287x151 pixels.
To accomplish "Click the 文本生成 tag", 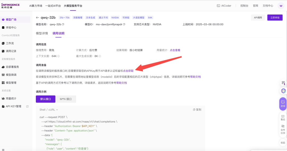I will [x=90, y=18].
